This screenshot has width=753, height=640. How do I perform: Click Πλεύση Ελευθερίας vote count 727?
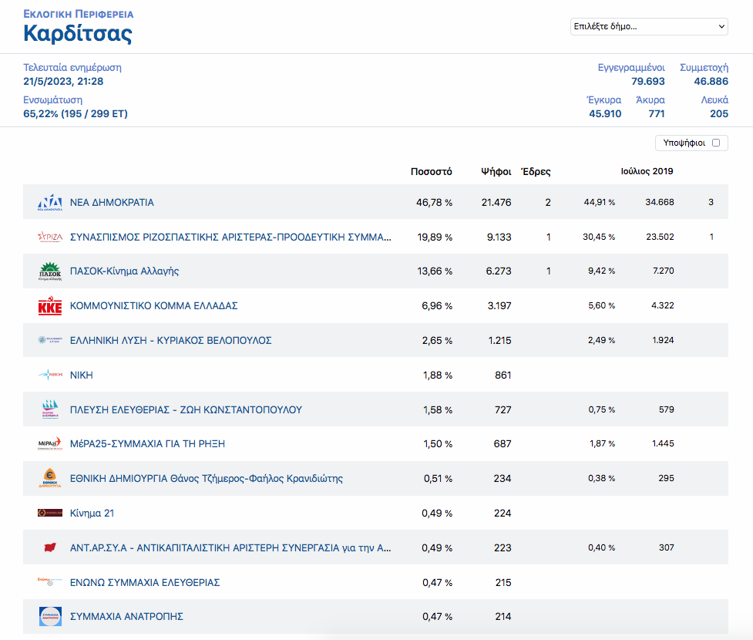[x=503, y=409]
